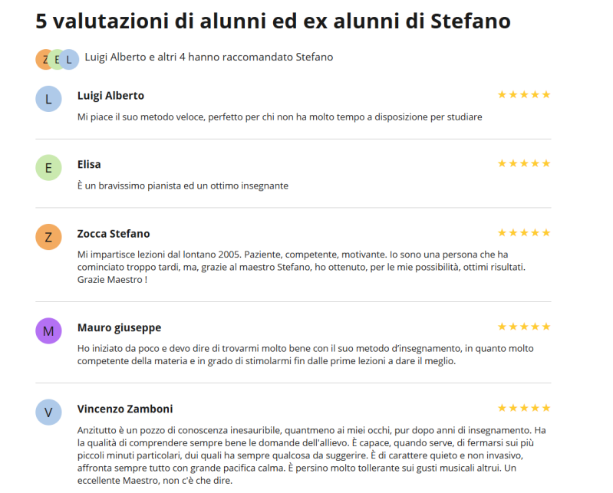Open Luigi Alberto reviewer name

click(x=110, y=96)
